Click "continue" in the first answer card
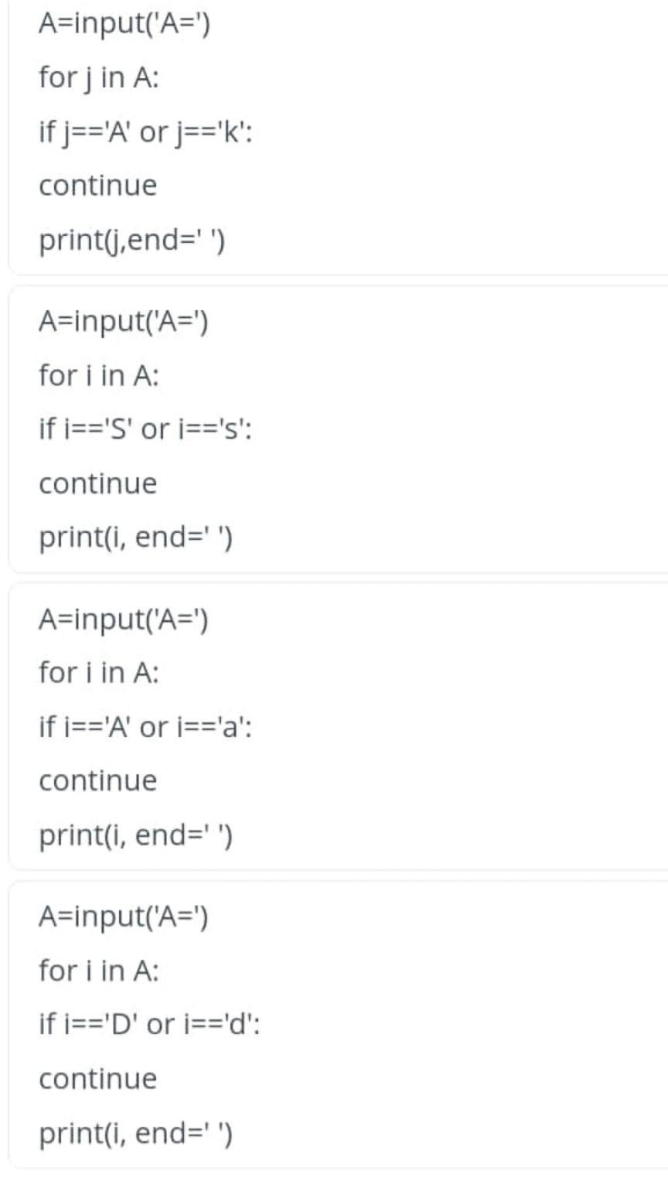The image size is (668, 1195). [x=98, y=186]
